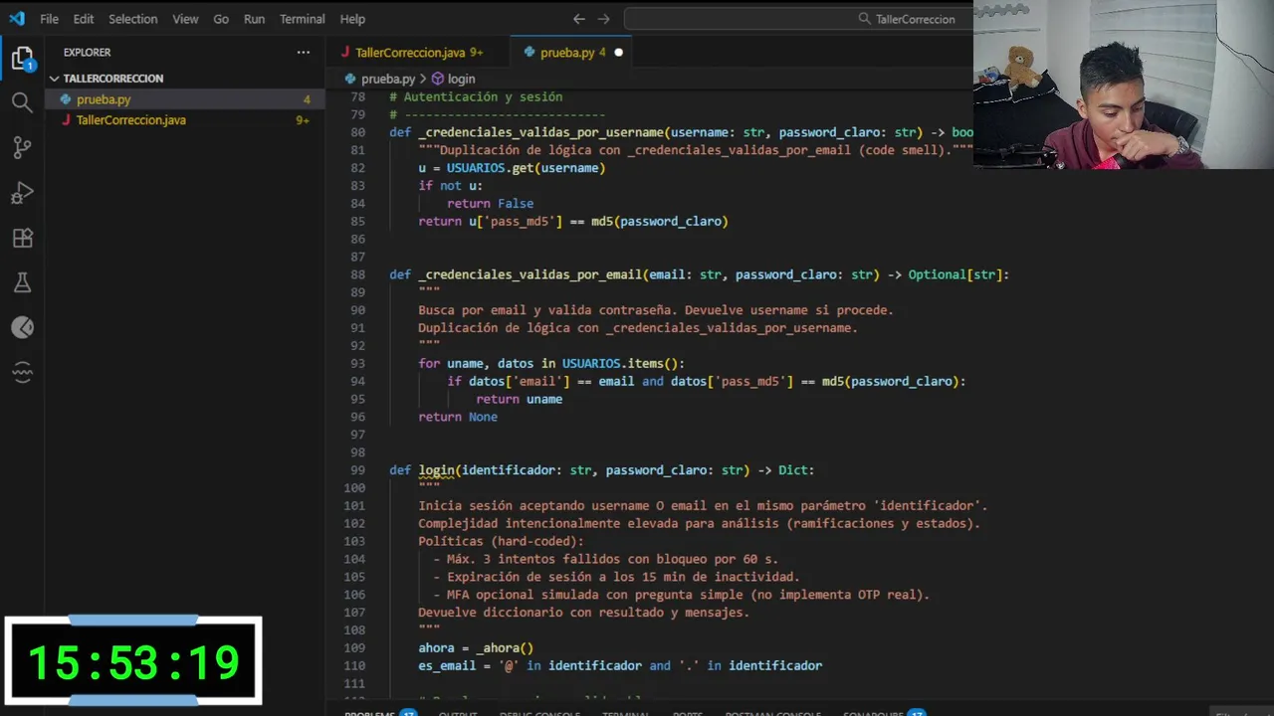Click line number 80 in gutter
The width and height of the screenshot is (1274, 716).
point(357,132)
